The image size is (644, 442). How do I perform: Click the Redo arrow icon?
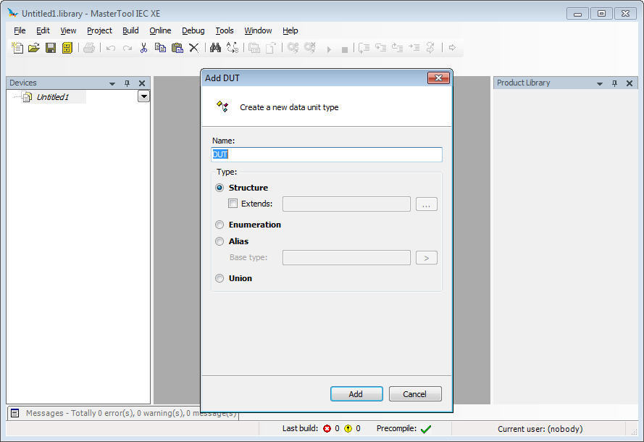pyautogui.click(x=127, y=48)
